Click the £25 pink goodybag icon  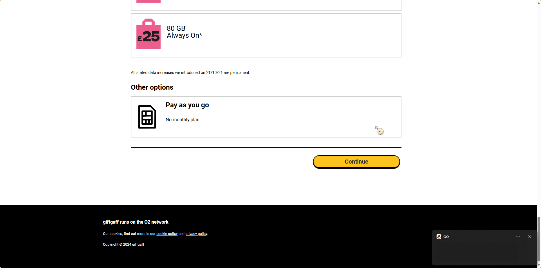[148, 34]
